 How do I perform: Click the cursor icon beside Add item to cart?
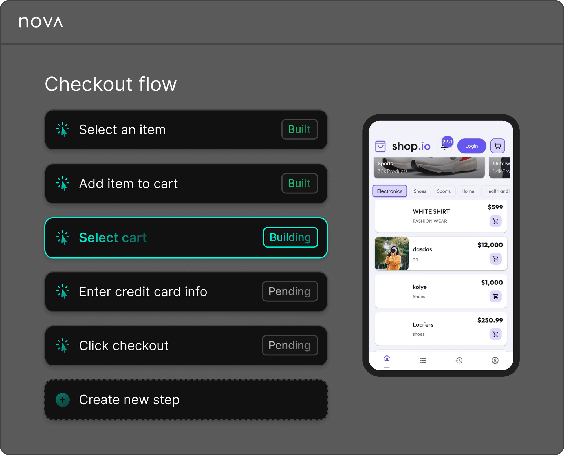point(63,184)
